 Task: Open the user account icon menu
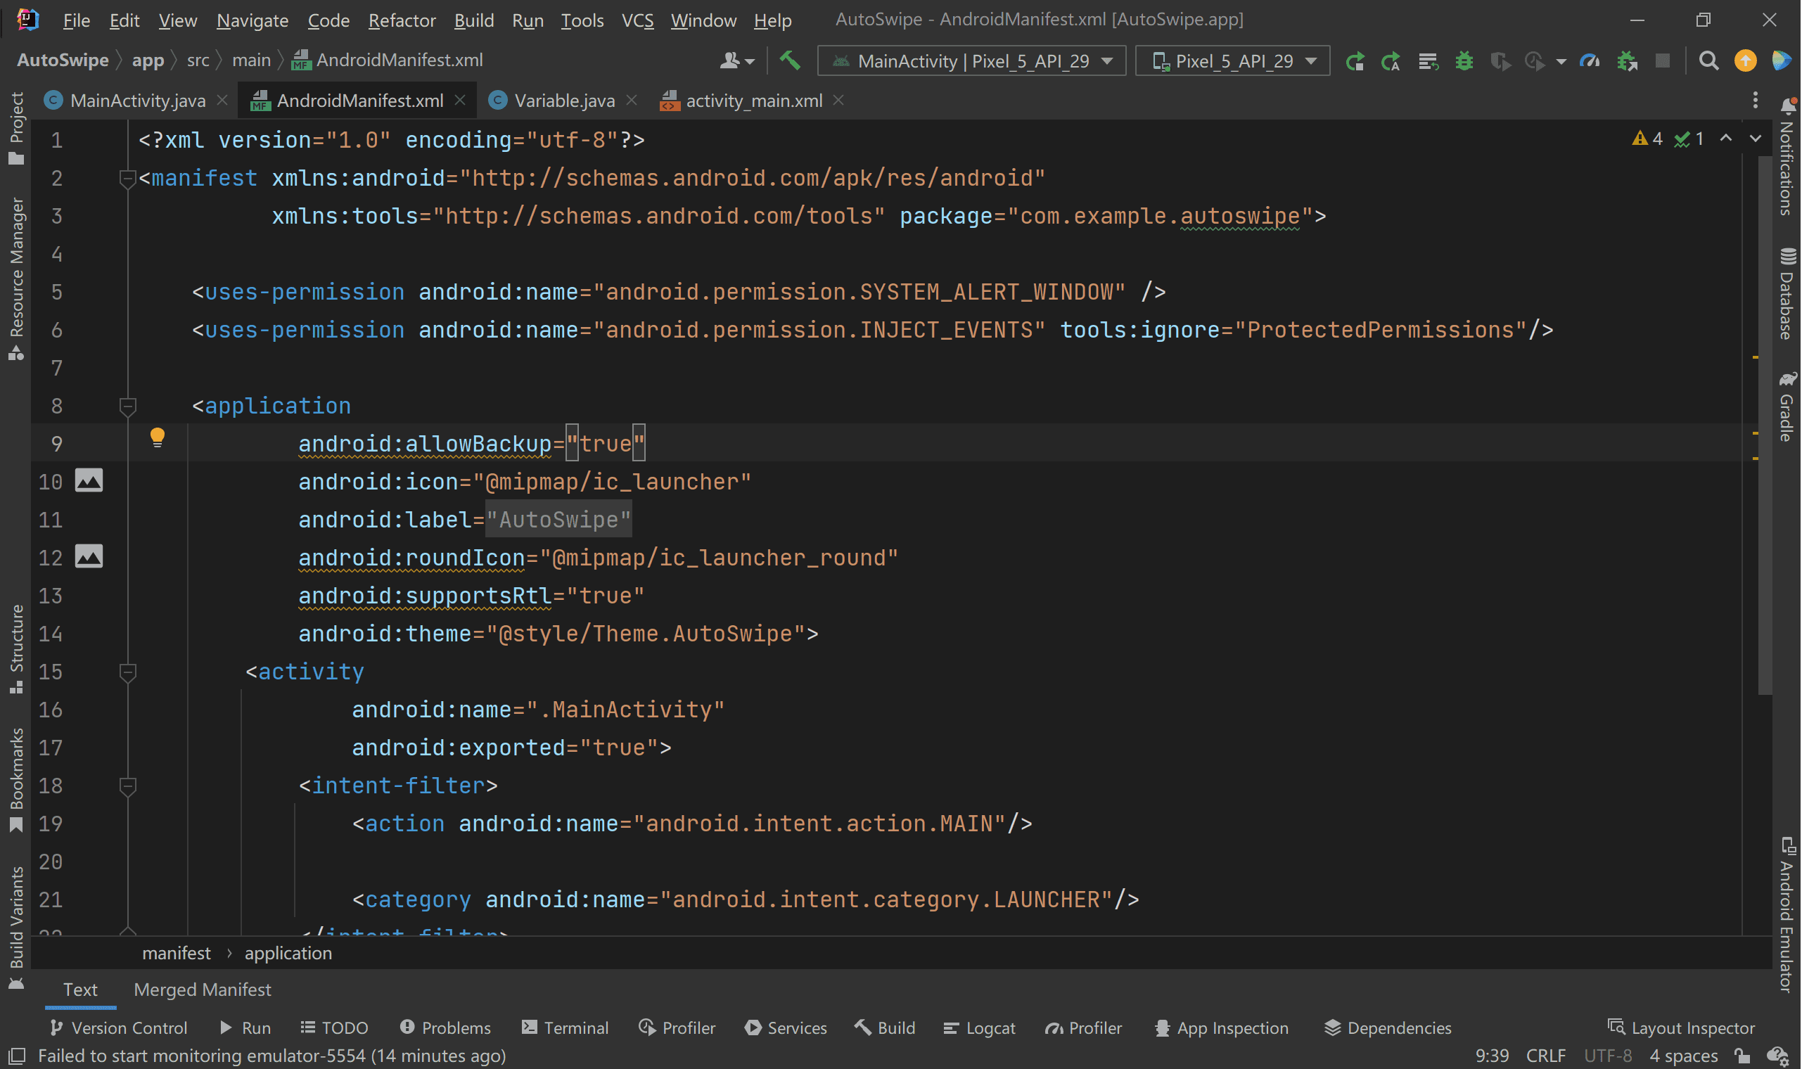[x=737, y=61]
